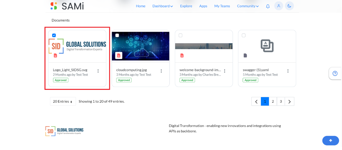Screen dimensions: 342x150
Task: Click Approved badge on Logo_Light_SIDSG.svg card
Action: click(60, 80)
